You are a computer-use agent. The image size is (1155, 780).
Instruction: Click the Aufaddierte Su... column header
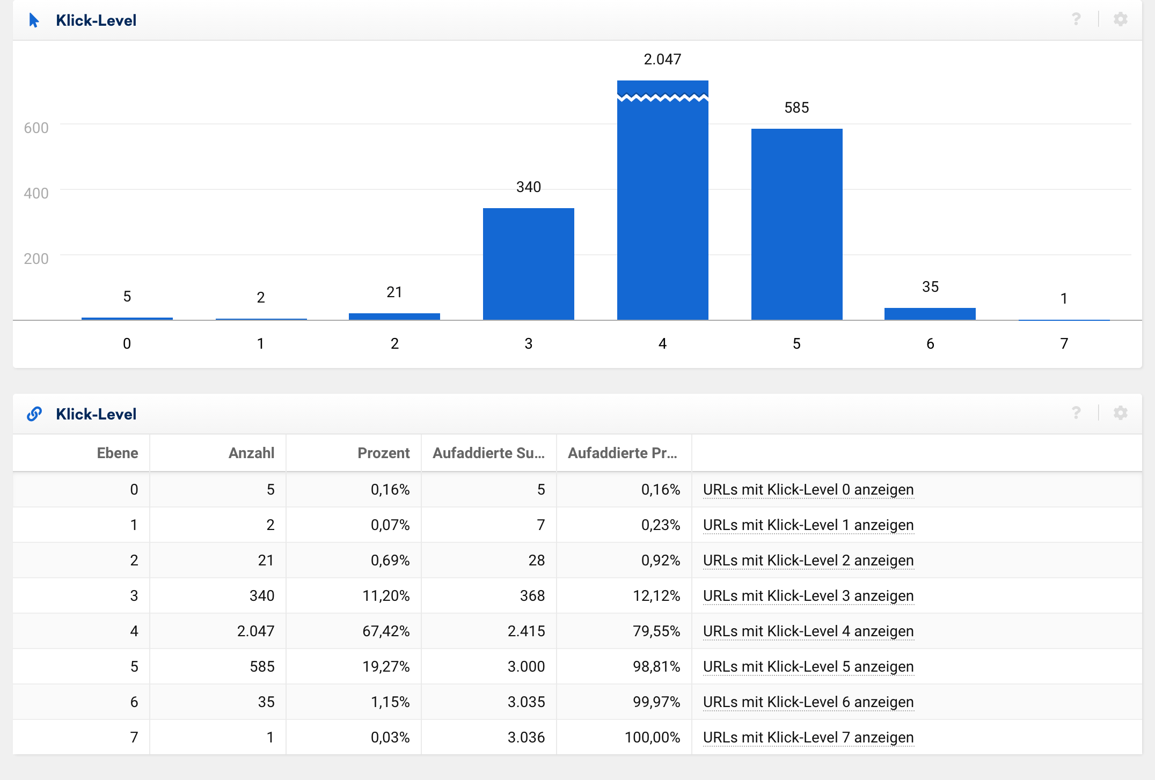pyautogui.click(x=489, y=453)
